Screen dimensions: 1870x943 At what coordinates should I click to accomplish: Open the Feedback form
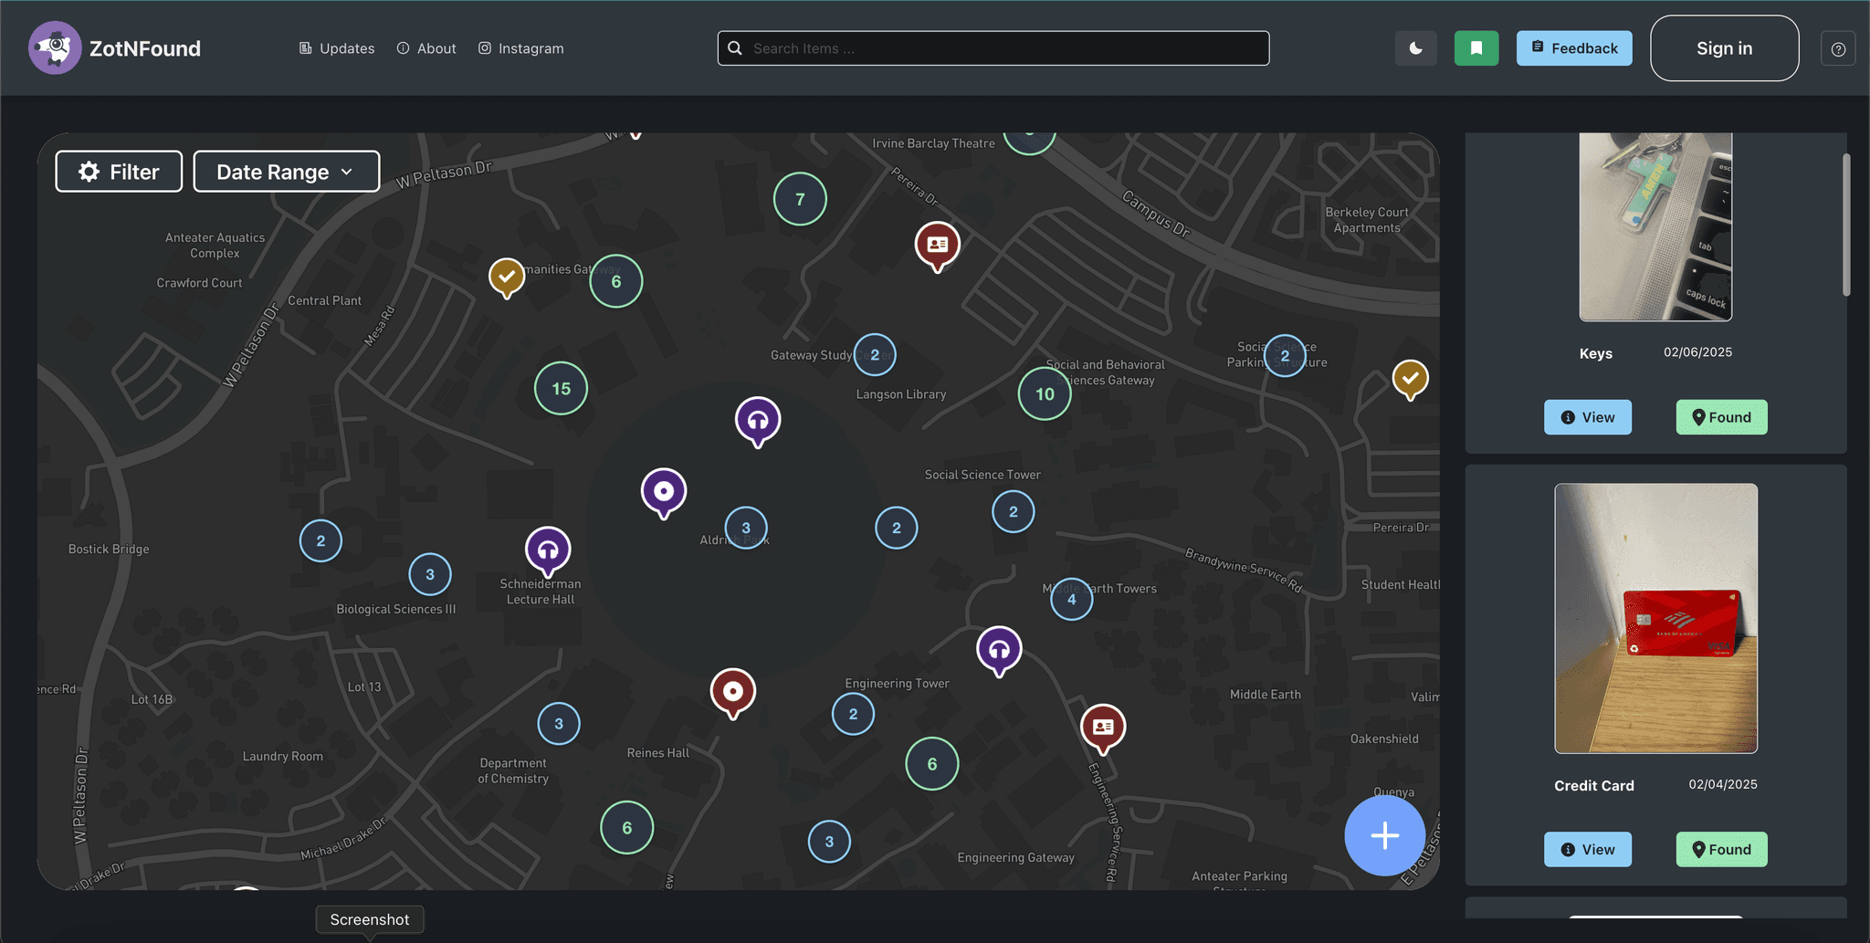coord(1574,48)
